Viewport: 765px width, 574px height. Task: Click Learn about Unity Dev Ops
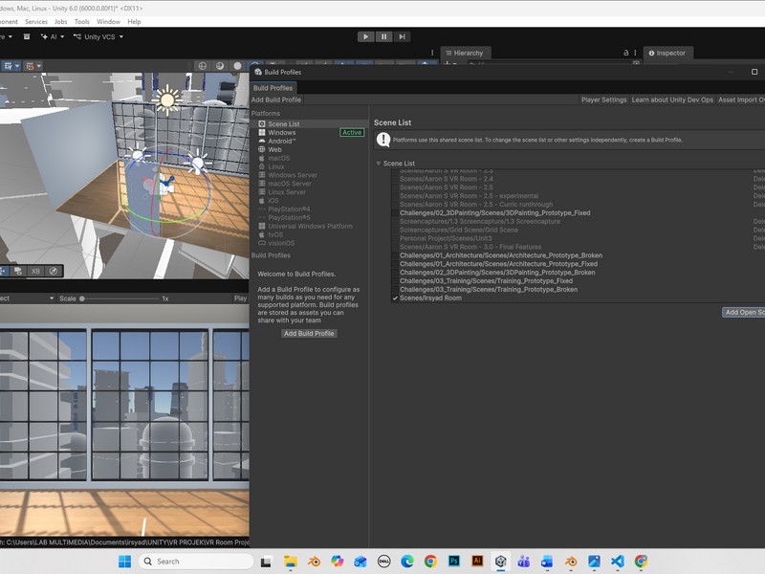672,99
